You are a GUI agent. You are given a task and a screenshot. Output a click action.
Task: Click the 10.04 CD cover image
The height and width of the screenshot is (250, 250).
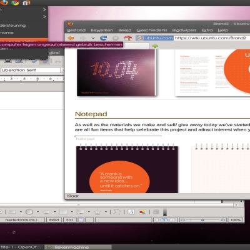(116, 72)
